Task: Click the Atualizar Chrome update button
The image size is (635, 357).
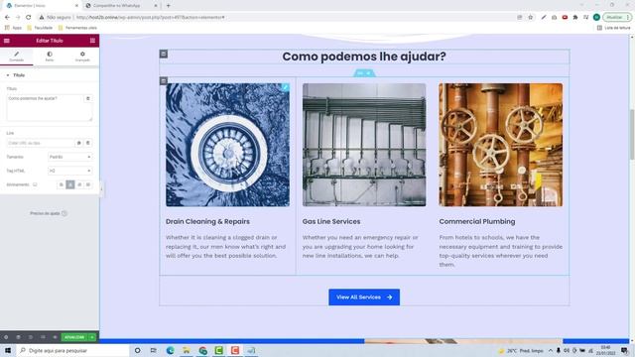Action: tap(617, 18)
